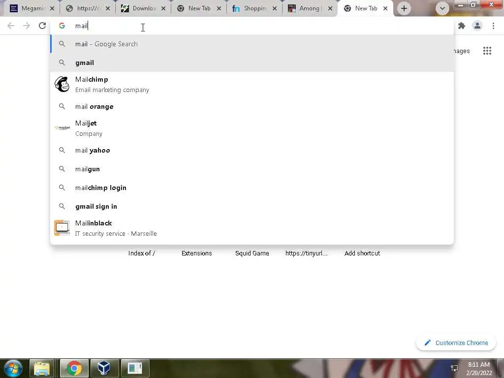This screenshot has width=504, height=378.
Task: Select the Mailchimp email marketing suggestion
Action: click(252, 85)
